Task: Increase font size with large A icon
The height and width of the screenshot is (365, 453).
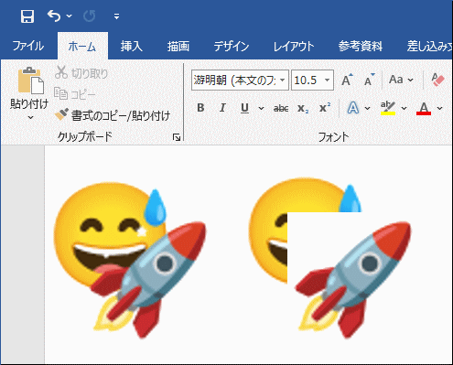Action: tap(347, 80)
